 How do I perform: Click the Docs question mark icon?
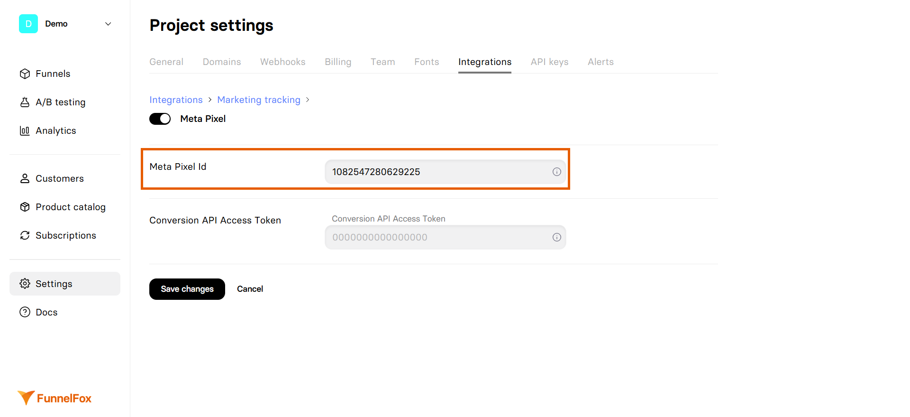click(25, 312)
